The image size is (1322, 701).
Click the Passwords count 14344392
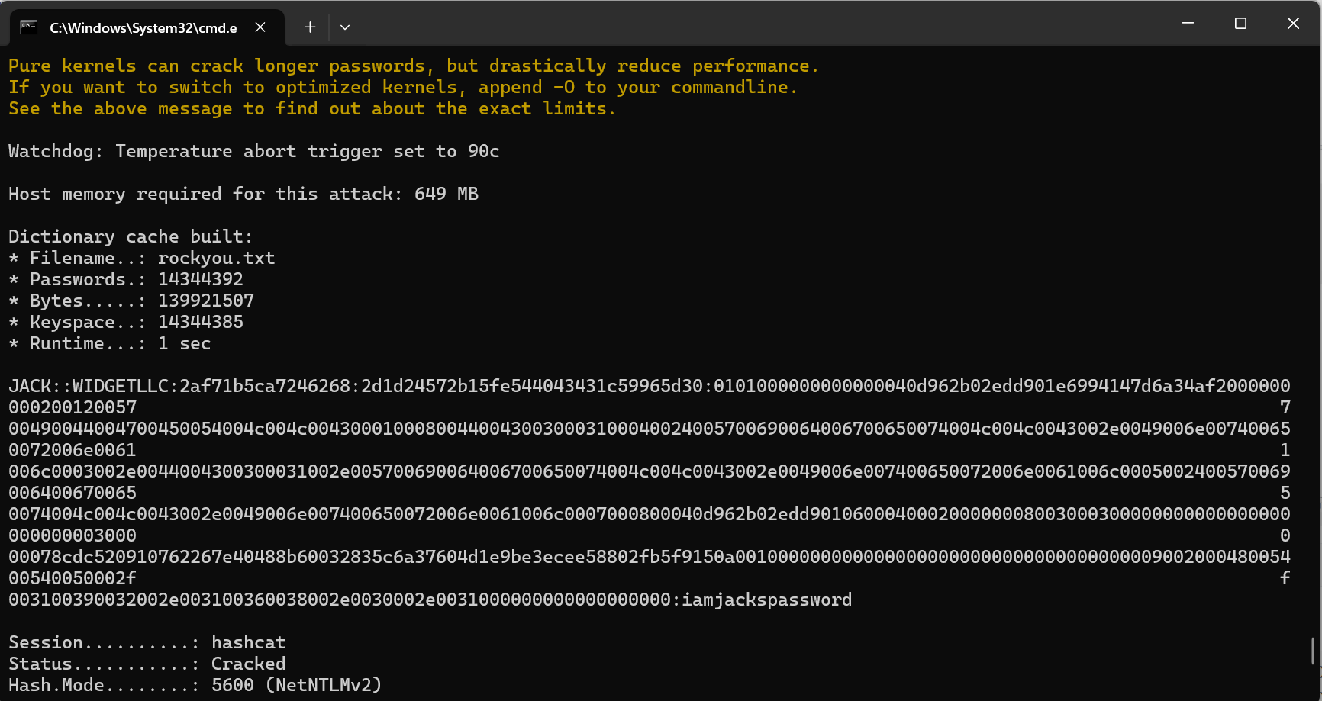coord(201,279)
